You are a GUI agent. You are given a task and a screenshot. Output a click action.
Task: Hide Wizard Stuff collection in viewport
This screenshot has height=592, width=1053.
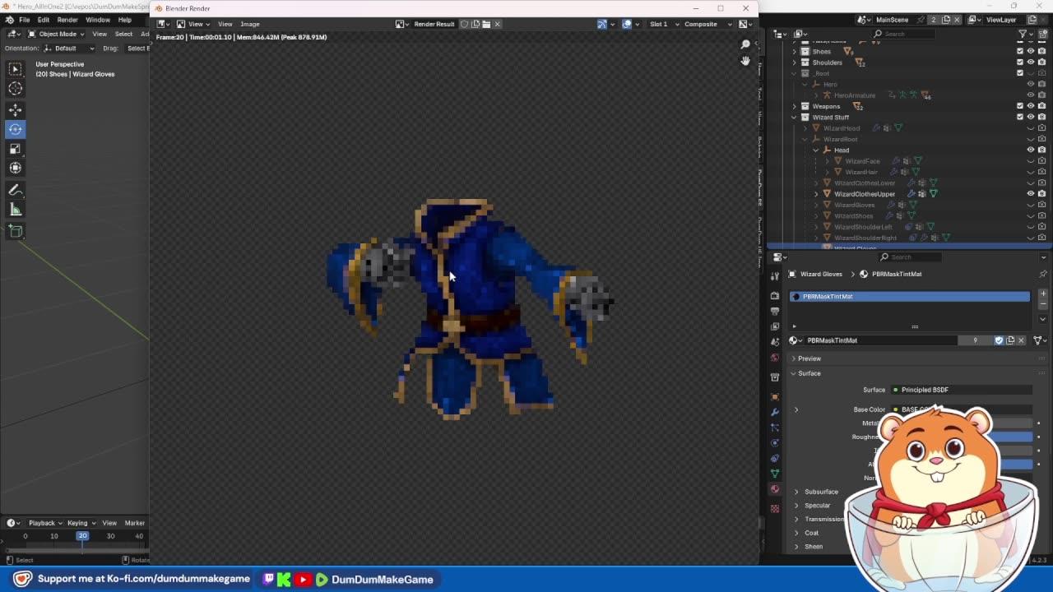(1031, 117)
